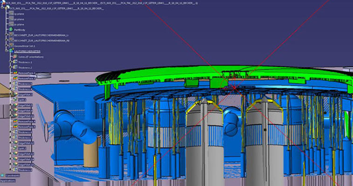Click the Split.1 feature icon
The width and height of the screenshot is (353, 186).
(x=15, y=100)
